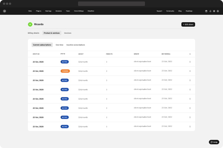Open three-dot menu for third subscription row
223x148 pixels.
click(190, 80)
